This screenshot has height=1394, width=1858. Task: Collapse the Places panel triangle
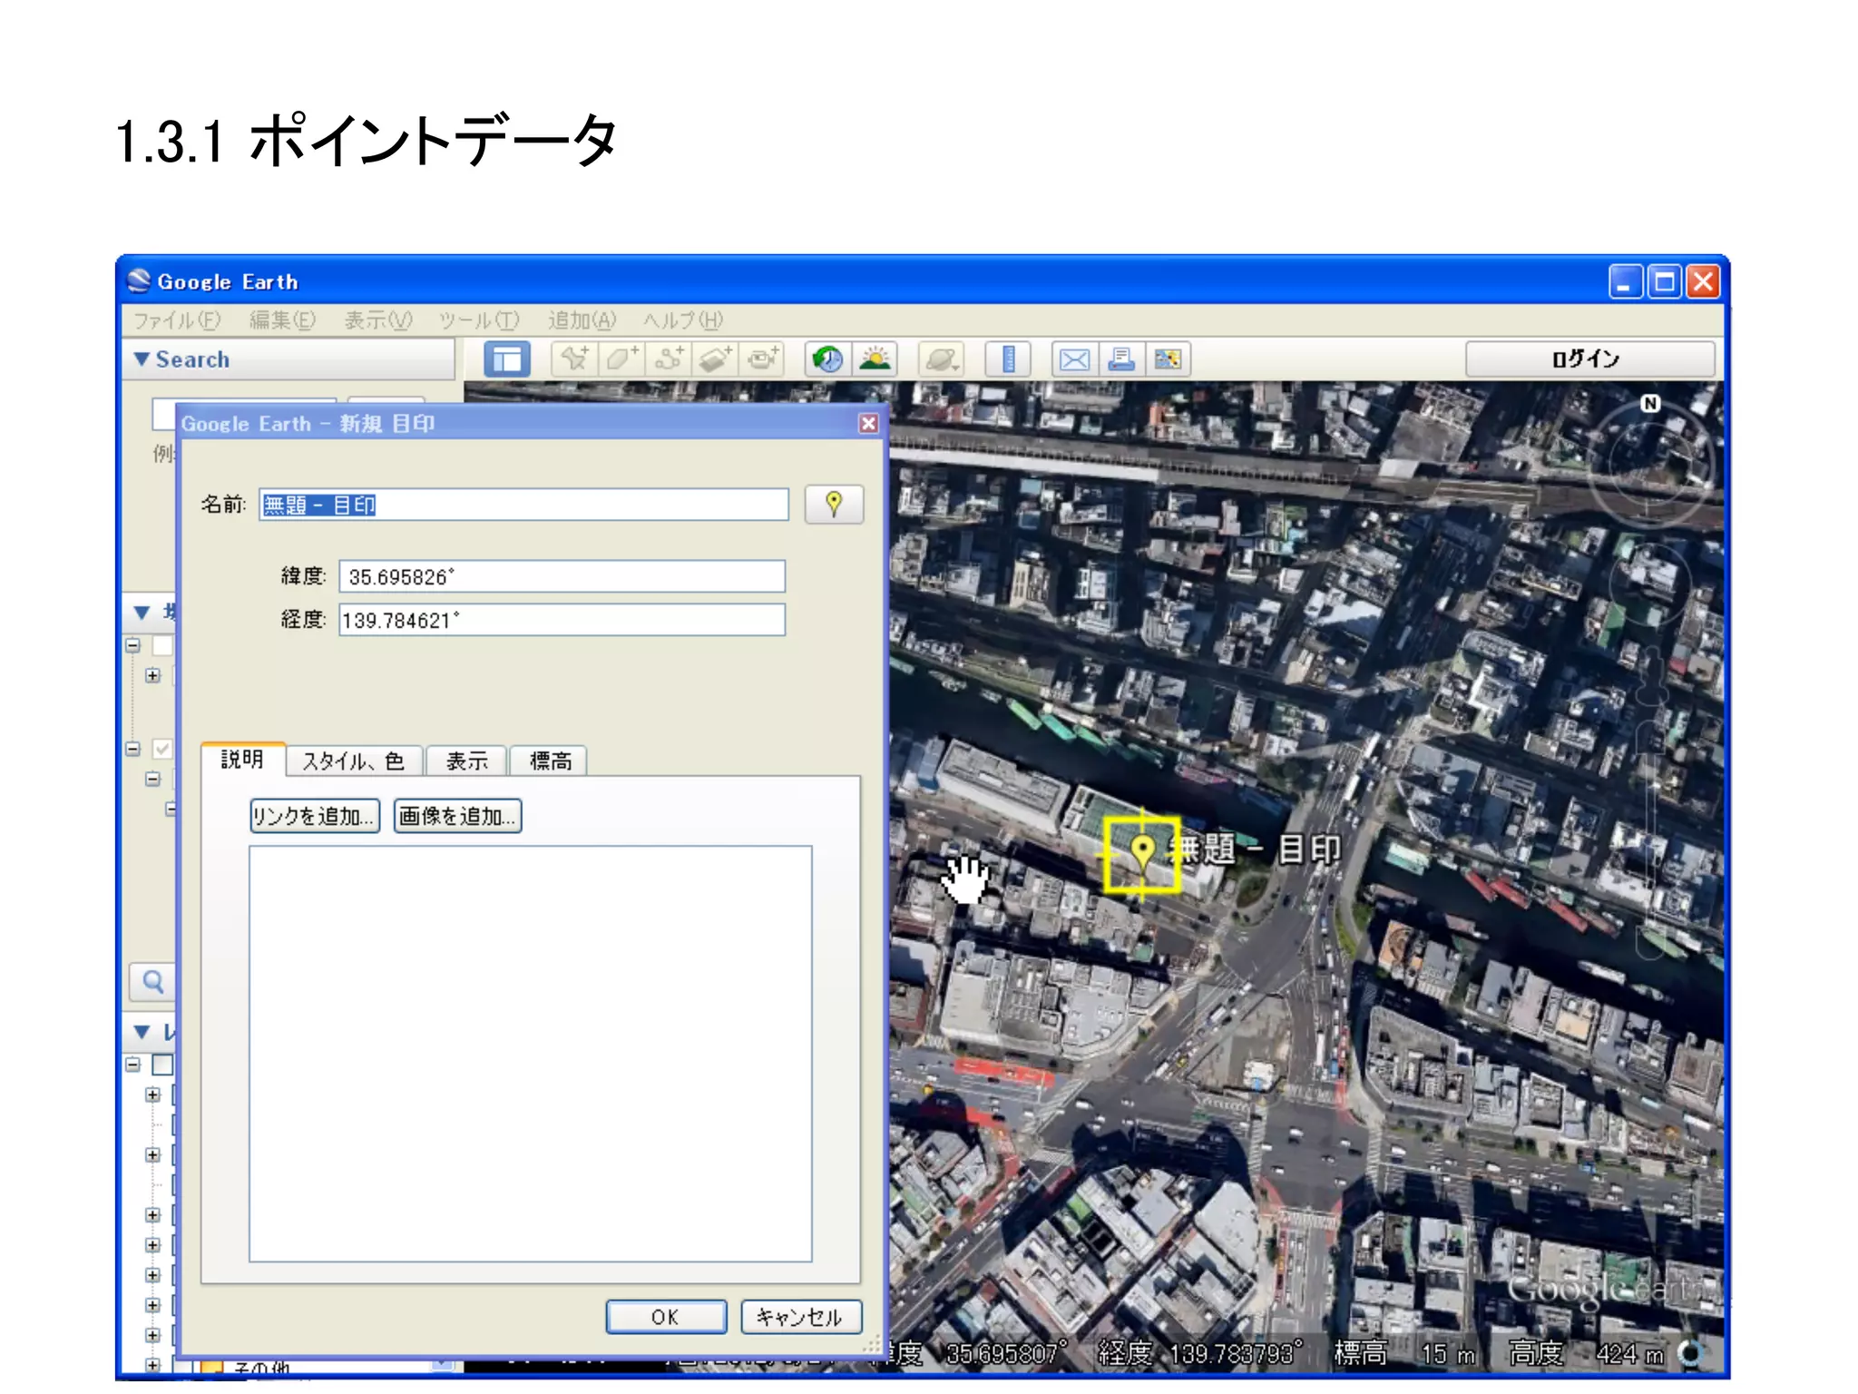[142, 613]
